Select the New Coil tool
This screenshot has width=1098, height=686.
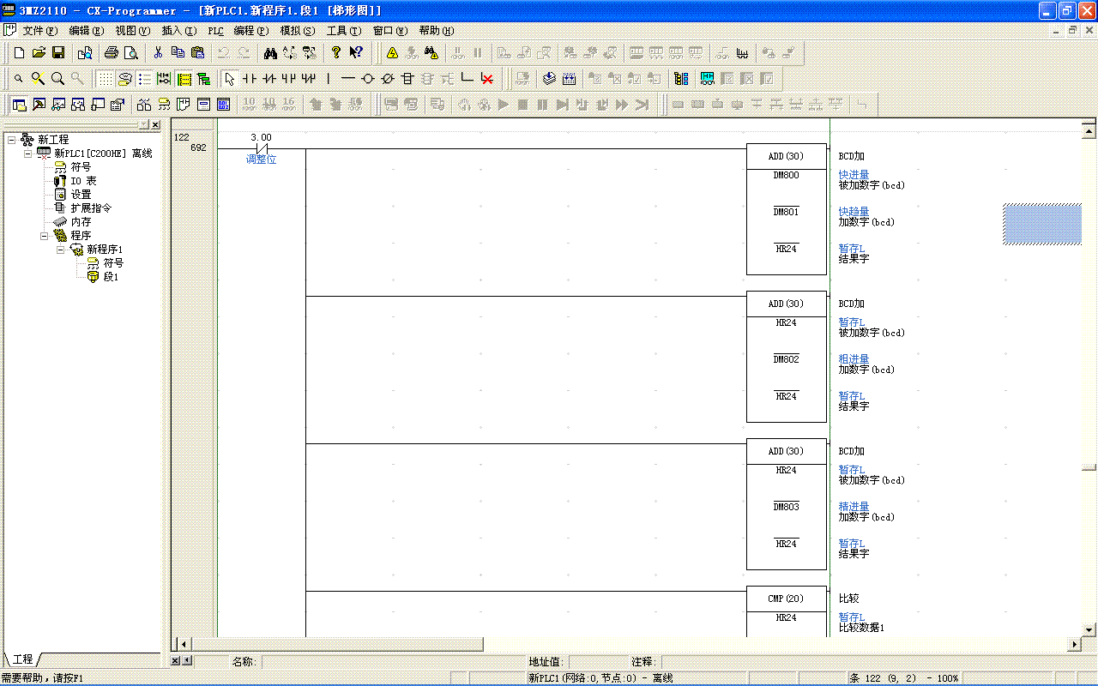tap(368, 79)
